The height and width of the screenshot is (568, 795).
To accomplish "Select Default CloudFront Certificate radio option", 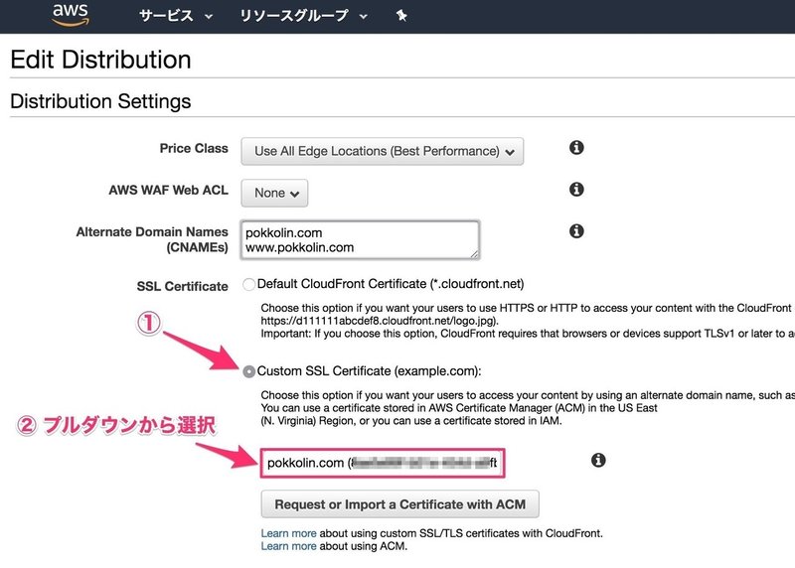I will tap(248, 284).
